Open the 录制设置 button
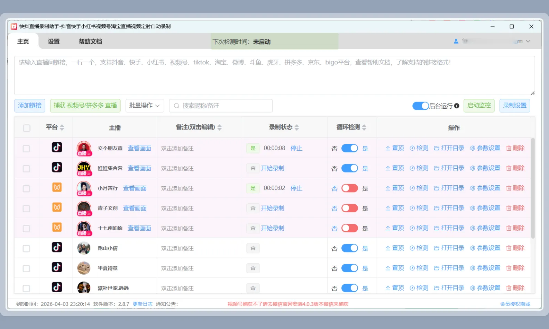This screenshot has width=549, height=329. coord(515,106)
